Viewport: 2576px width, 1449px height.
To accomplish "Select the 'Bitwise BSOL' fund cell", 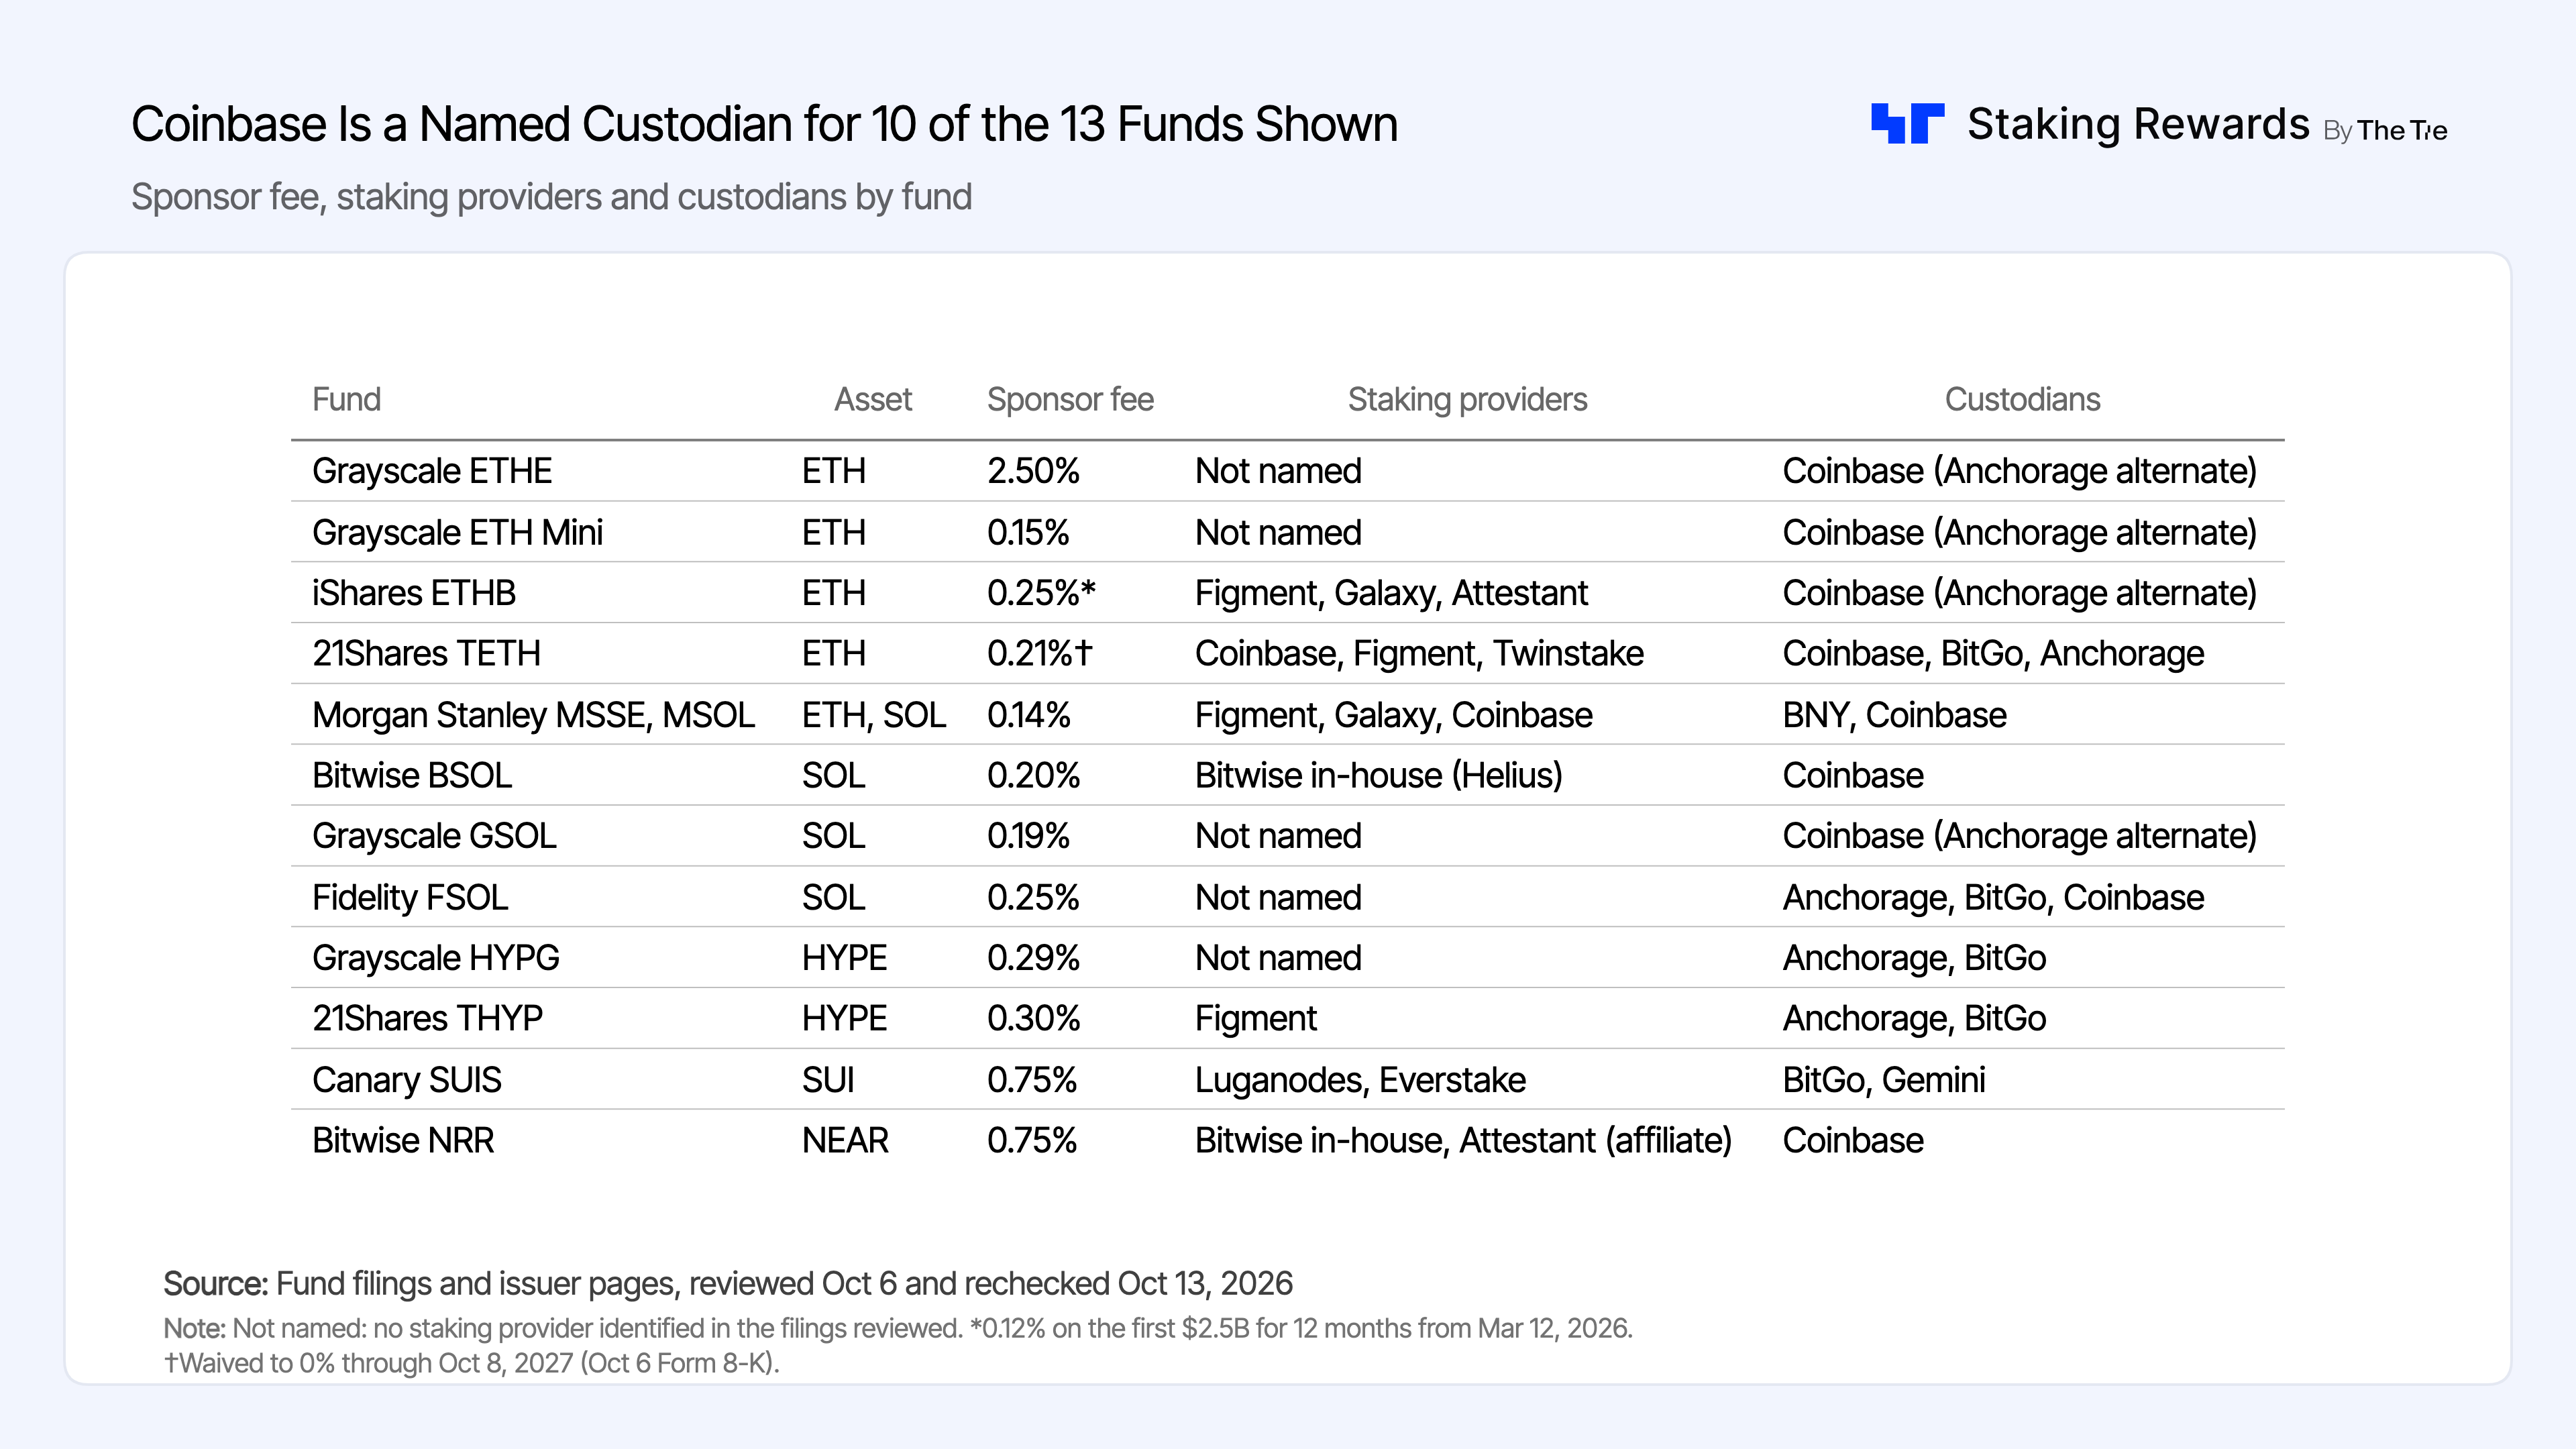I will [x=412, y=775].
